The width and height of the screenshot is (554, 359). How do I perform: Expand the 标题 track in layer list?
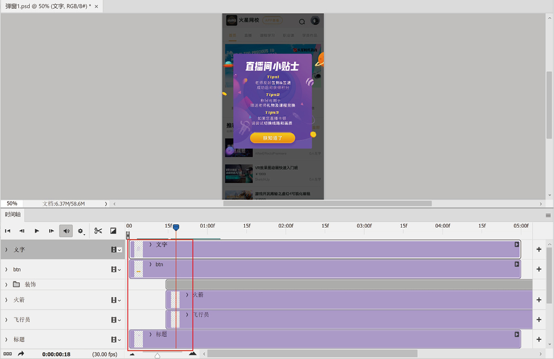point(7,340)
